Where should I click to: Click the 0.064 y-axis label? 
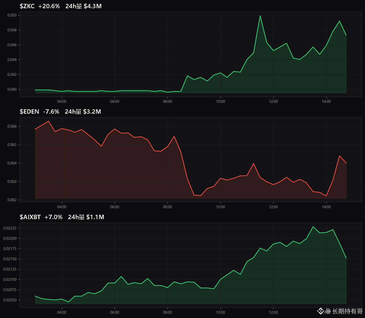pos(12,163)
